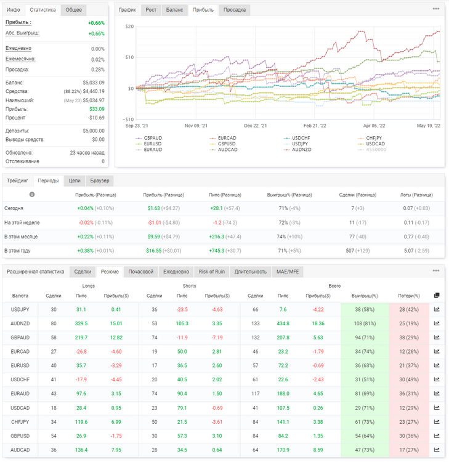The width and height of the screenshot is (449, 462).
Task: Switch to Трейдинг tab
Action: tap(18, 180)
